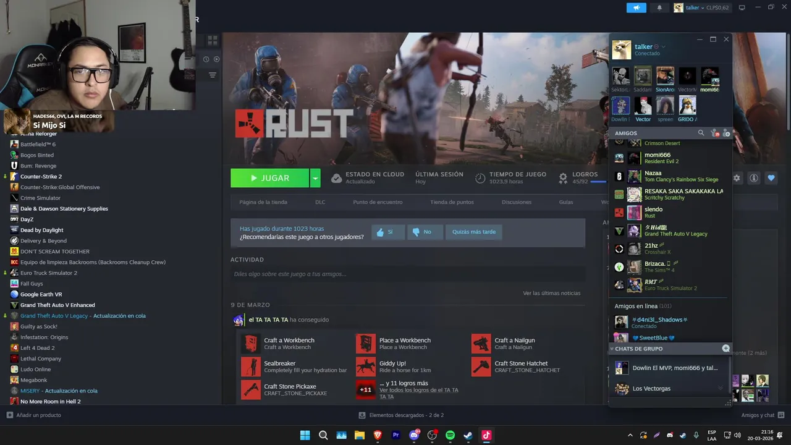Open the Discusiones tab
This screenshot has width=791, height=445.
(x=517, y=202)
